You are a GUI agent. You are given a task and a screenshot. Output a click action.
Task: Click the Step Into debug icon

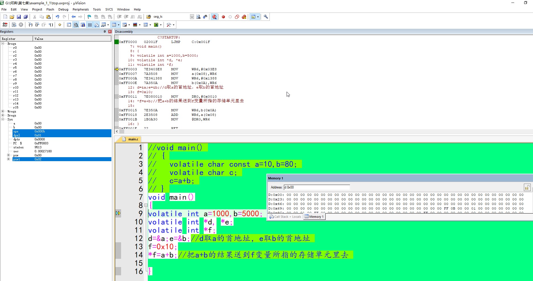pos(30,25)
